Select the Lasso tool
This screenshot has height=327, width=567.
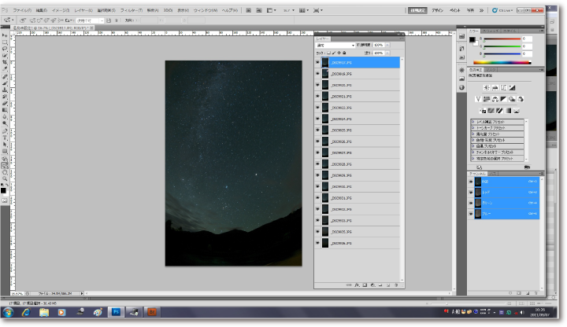point(5,49)
